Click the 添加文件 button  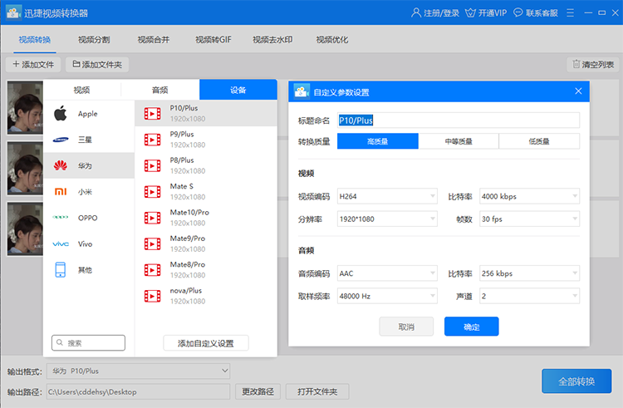33,64
